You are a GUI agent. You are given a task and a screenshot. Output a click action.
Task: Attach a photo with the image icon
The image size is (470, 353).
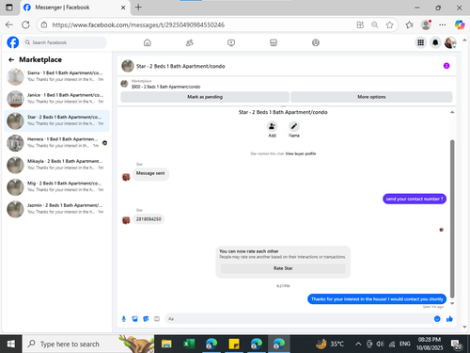pyautogui.click(x=134, y=319)
